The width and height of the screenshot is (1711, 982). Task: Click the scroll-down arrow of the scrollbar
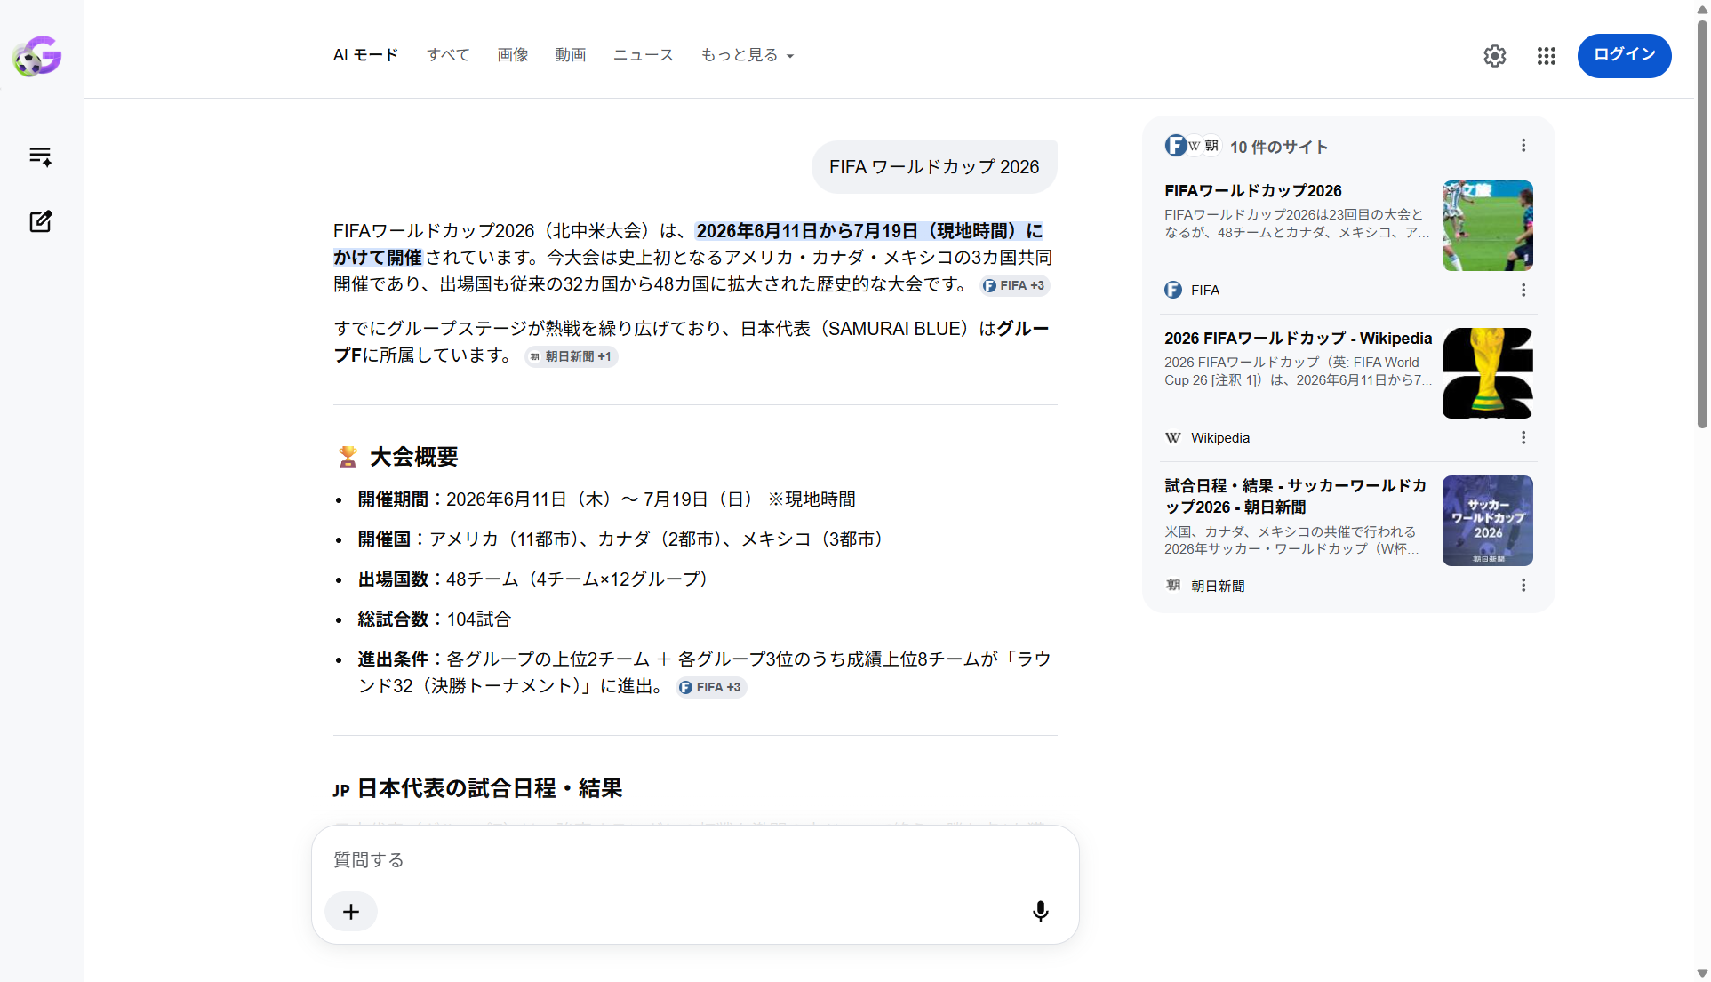pyautogui.click(x=1702, y=973)
